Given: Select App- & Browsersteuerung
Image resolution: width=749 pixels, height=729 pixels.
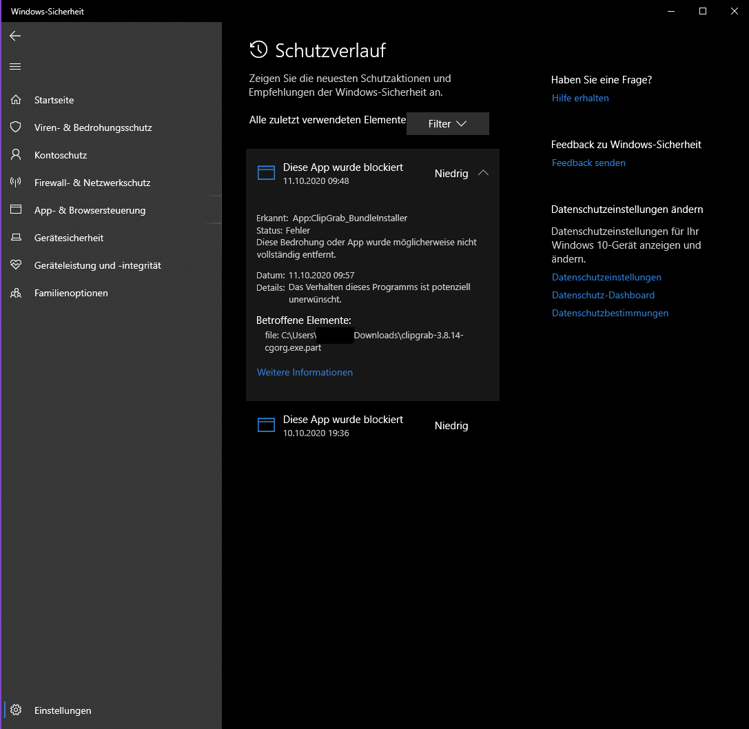Looking at the screenshot, I should pyautogui.click(x=111, y=210).
